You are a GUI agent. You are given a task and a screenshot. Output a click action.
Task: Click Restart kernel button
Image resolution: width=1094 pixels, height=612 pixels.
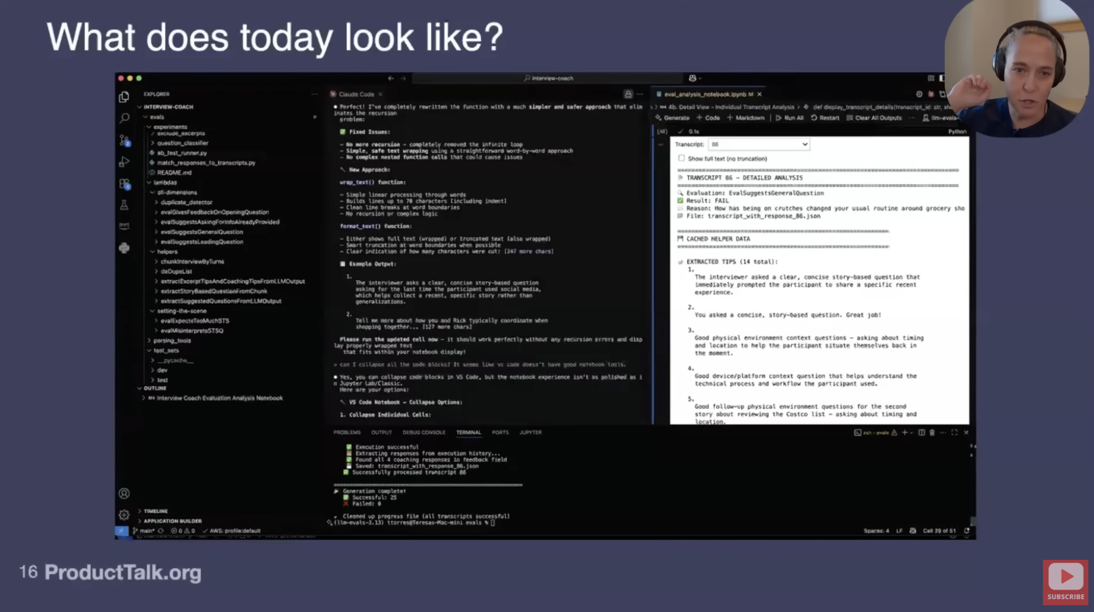click(824, 118)
